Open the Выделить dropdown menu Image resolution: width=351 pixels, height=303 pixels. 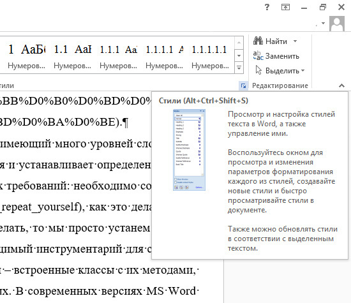pos(303,71)
